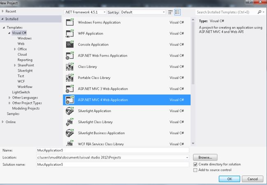Click the OK button
This screenshot has width=267, height=185.
coord(229,179)
